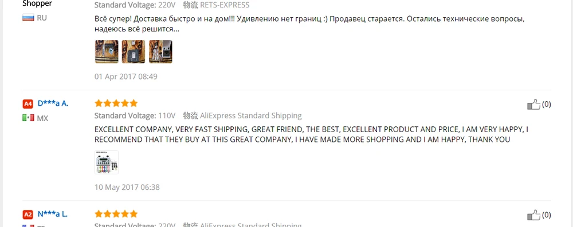Click the like count beside D***a A.'s thumbs-up
Image resolution: width=573 pixels, height=227 pixels.
click(546, 105)
